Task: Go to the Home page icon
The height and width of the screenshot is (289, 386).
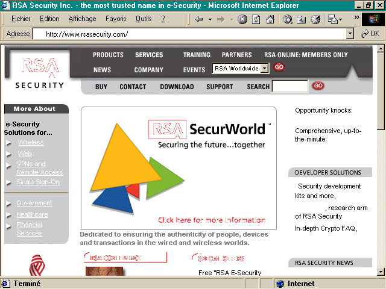Action: click(x=270, y=19)
